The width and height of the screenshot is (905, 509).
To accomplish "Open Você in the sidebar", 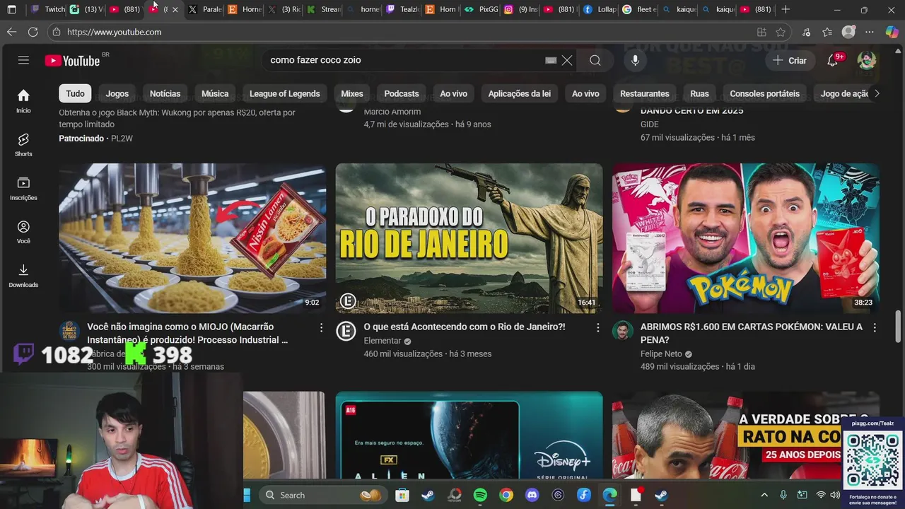I will tap(23, 232).
